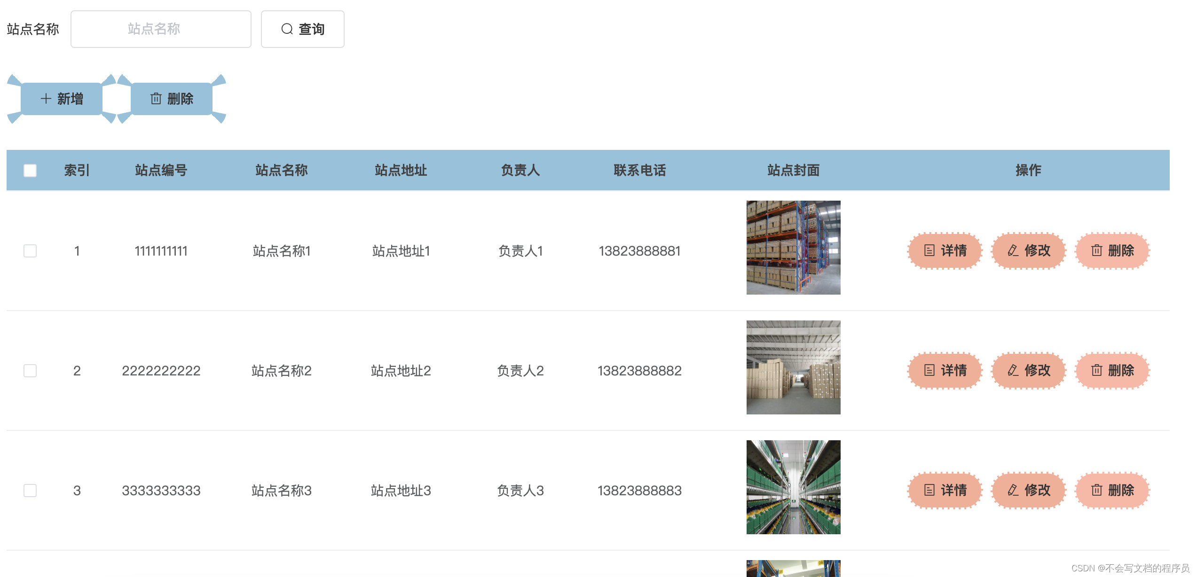This screenshot has height=577, width=1197.
Task: Click the warehouse cover image for 站点名称1
Action: point(793,248)
